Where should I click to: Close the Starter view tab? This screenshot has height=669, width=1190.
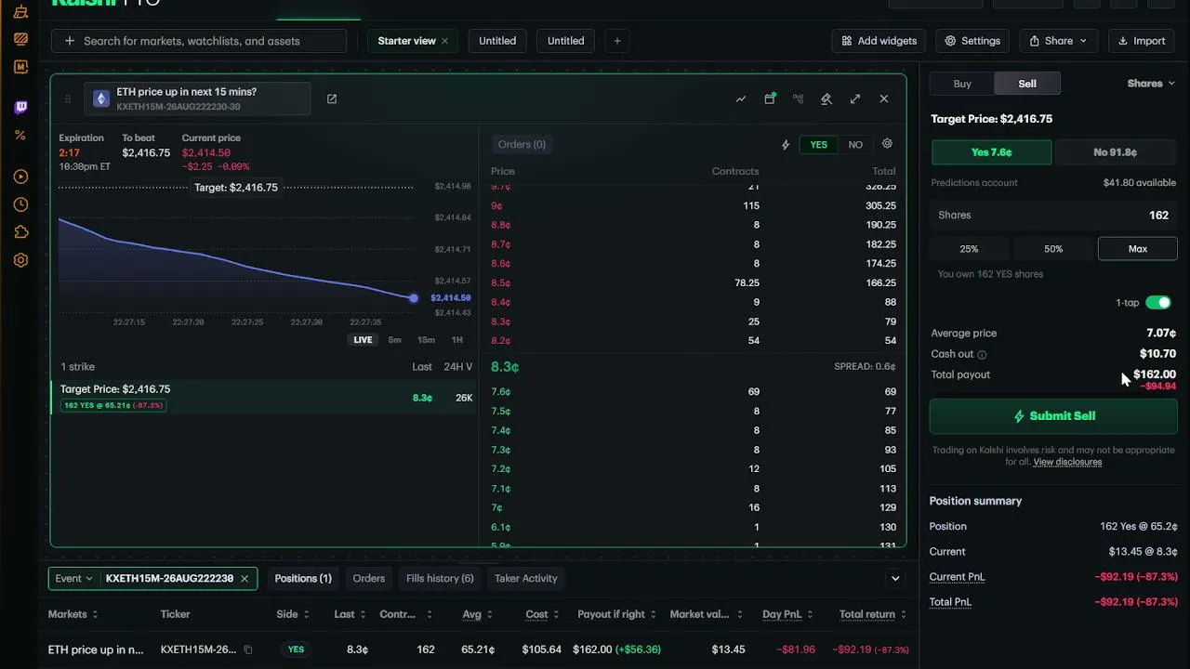point(444,41)
